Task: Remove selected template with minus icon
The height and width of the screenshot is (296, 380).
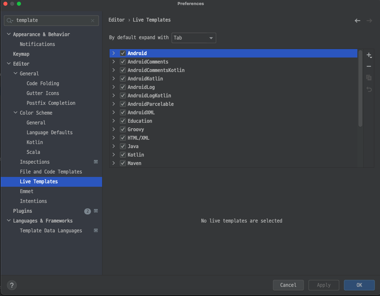Action: (369, 66)
